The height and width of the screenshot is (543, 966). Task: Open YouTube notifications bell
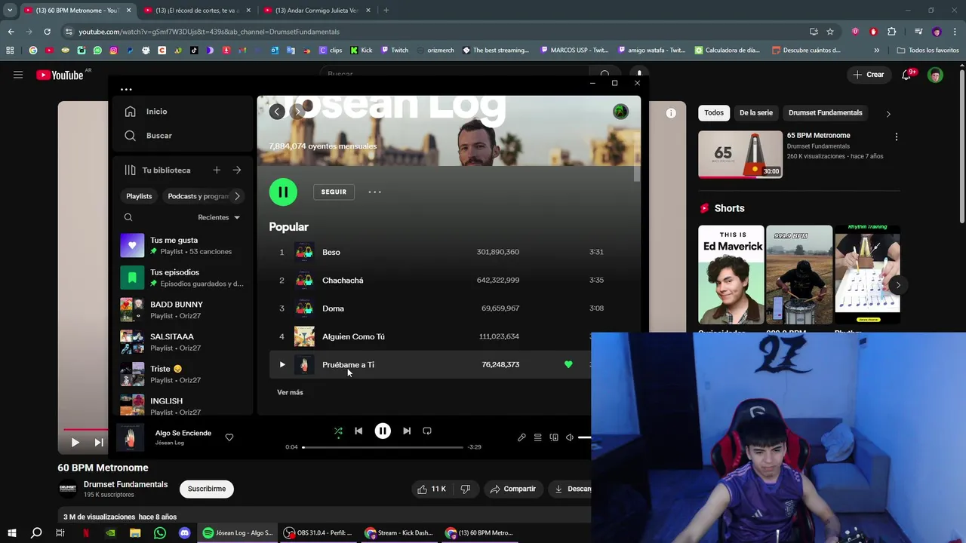(907, 75)
